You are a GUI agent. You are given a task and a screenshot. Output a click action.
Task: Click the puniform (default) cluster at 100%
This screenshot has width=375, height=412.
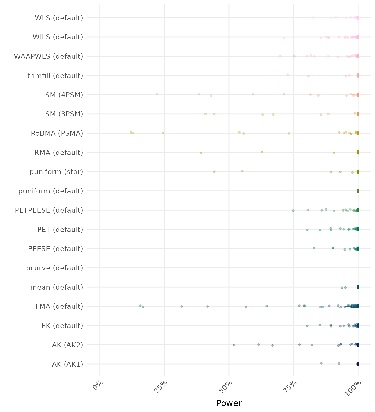358,191
